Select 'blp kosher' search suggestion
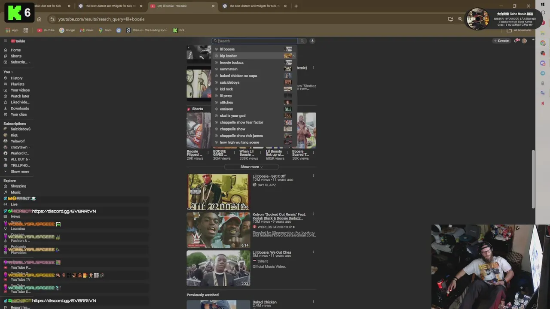The image size is (550, 309). coord(254,56)
